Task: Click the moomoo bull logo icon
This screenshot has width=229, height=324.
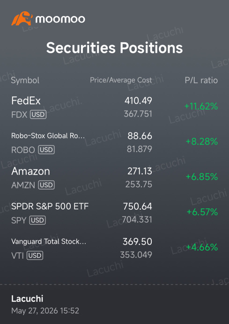Action: 22,19
